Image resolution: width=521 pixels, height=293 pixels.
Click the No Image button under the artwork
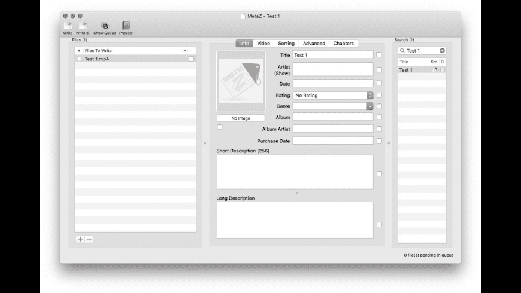[x=241, y=118]
